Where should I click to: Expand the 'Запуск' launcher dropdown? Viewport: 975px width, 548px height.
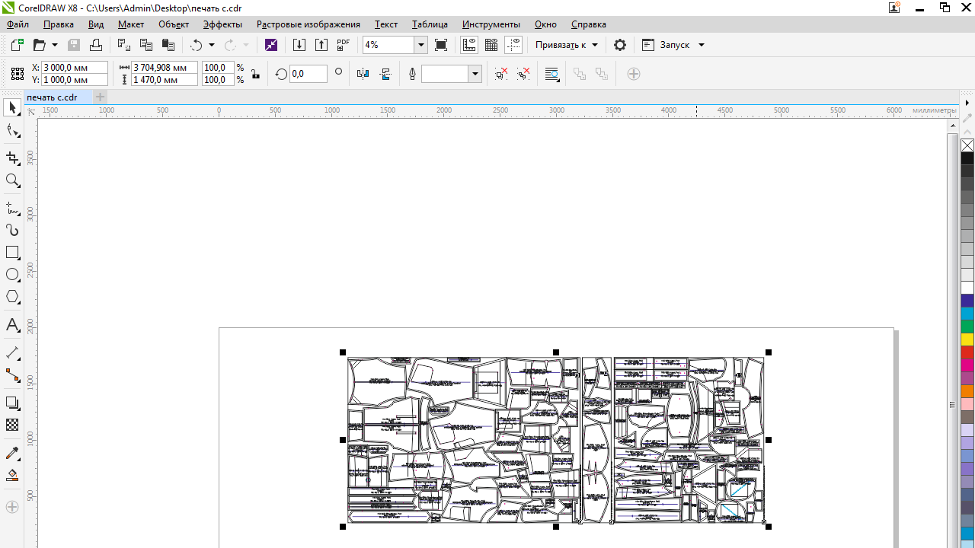click(x=702, y=45)
